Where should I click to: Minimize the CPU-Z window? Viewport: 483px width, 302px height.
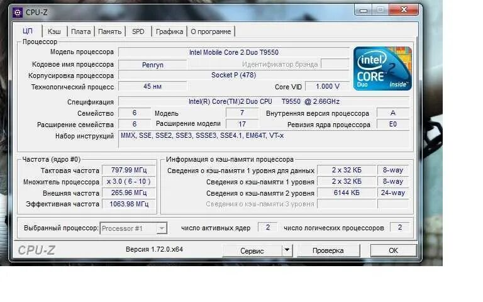364,11
